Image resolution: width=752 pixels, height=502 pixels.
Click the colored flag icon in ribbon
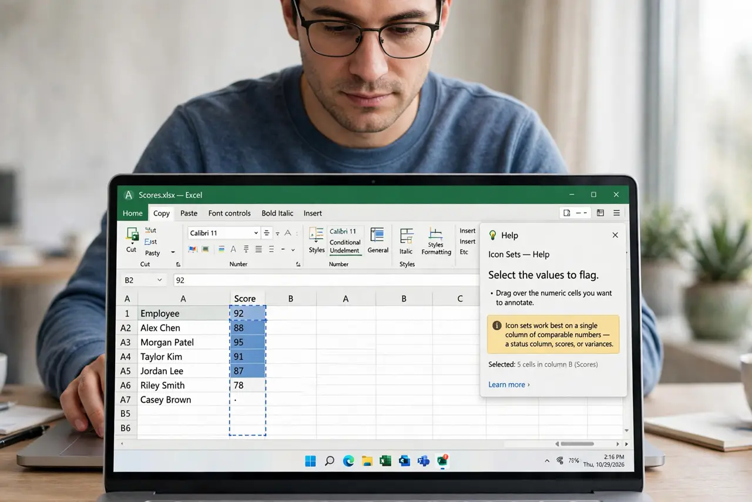(x=192, y=249)
